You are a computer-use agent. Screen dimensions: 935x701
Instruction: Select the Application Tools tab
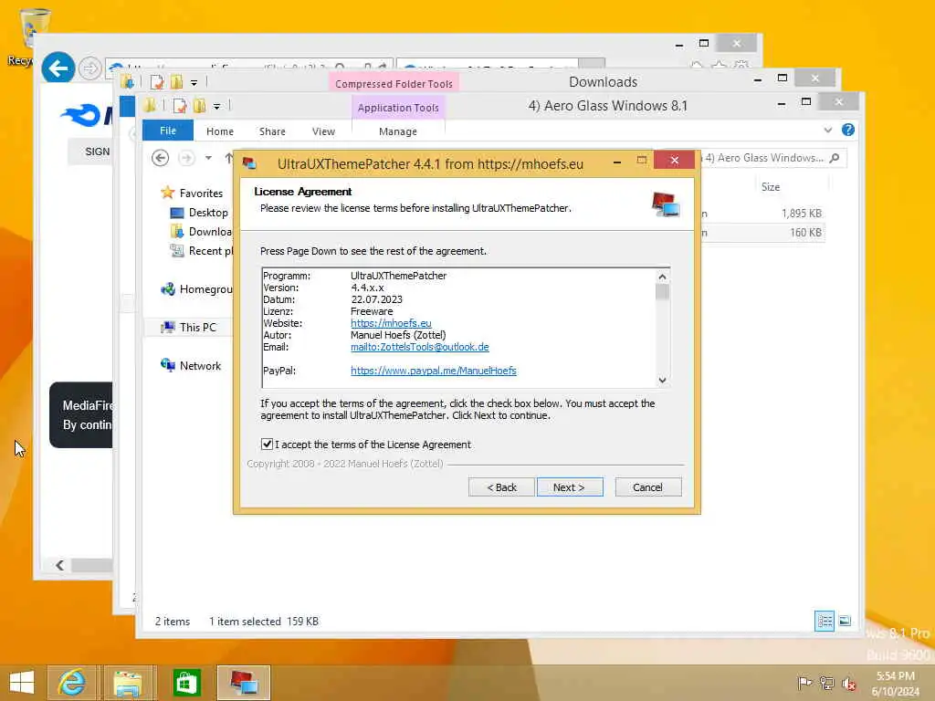point(398,108)
